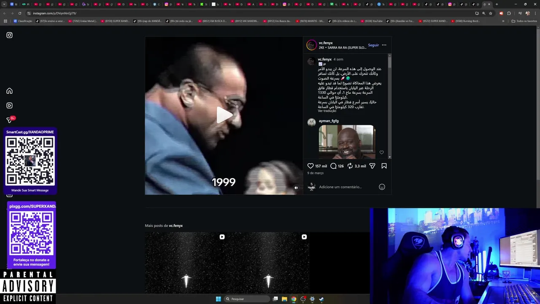Open the audio link 2KE SARRA RA RA
540x304 pixels.
point(343,48)
